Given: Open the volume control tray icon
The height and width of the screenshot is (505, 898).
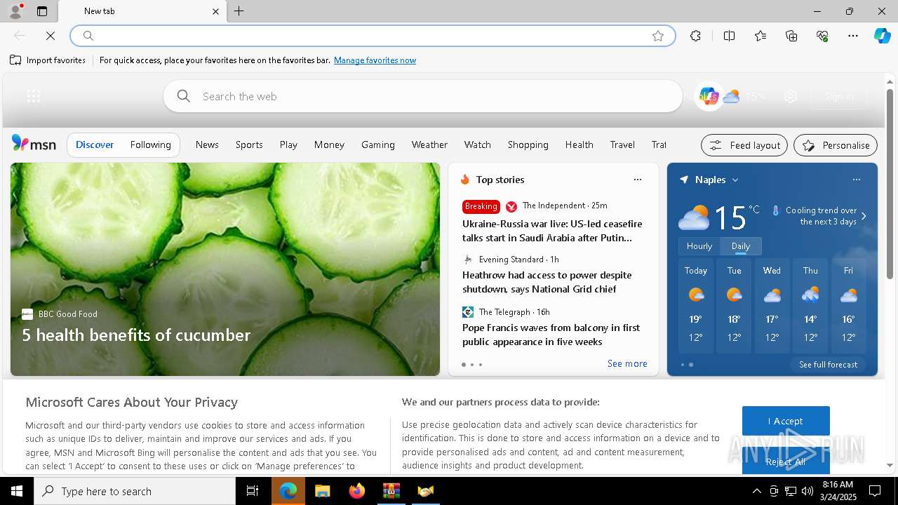Looking at the screenshot, I should (x=807, y=491).
